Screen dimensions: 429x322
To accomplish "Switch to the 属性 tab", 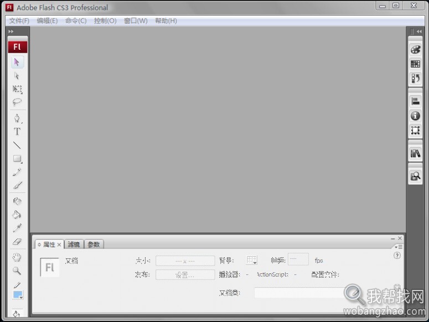I will (x=49, y=245).
